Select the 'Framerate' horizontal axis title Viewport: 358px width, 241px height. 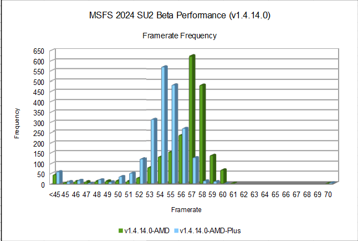(x=186, y=210)
